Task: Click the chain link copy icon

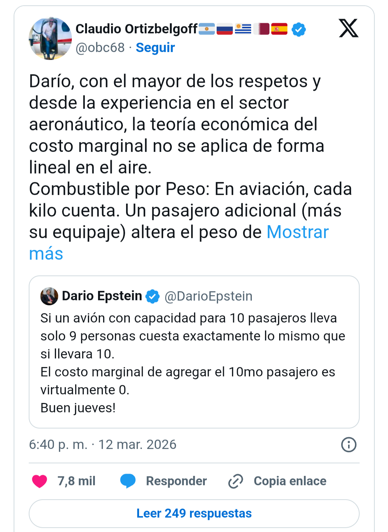Action: [x=236, y=481]
